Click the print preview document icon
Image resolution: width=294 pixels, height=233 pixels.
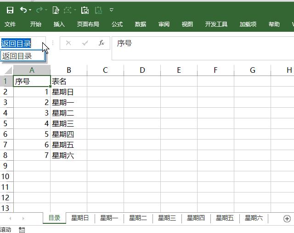click(x=56, y=10)
